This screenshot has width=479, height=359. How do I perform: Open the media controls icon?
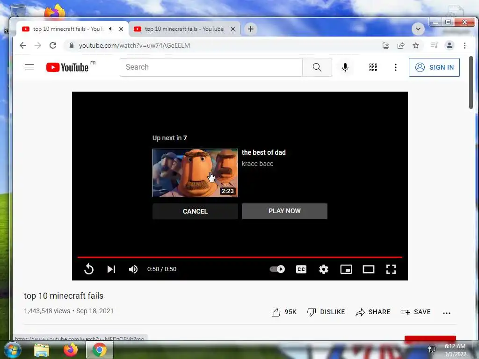click(x=434, y=45)
